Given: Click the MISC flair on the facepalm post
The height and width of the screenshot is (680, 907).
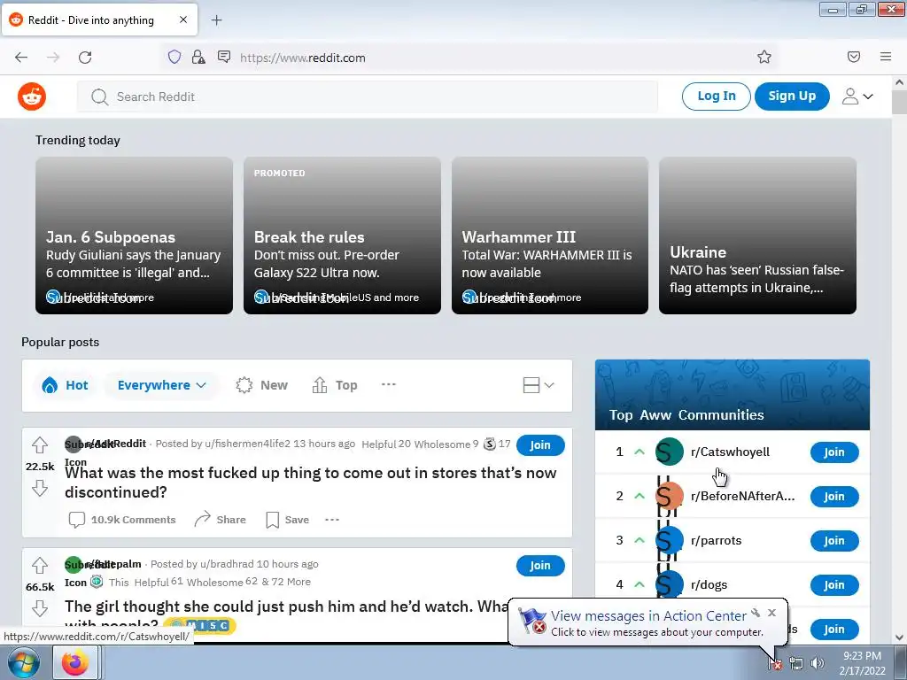Looking at the screenshot, I should pyautogui.click(x=199, y=625).
